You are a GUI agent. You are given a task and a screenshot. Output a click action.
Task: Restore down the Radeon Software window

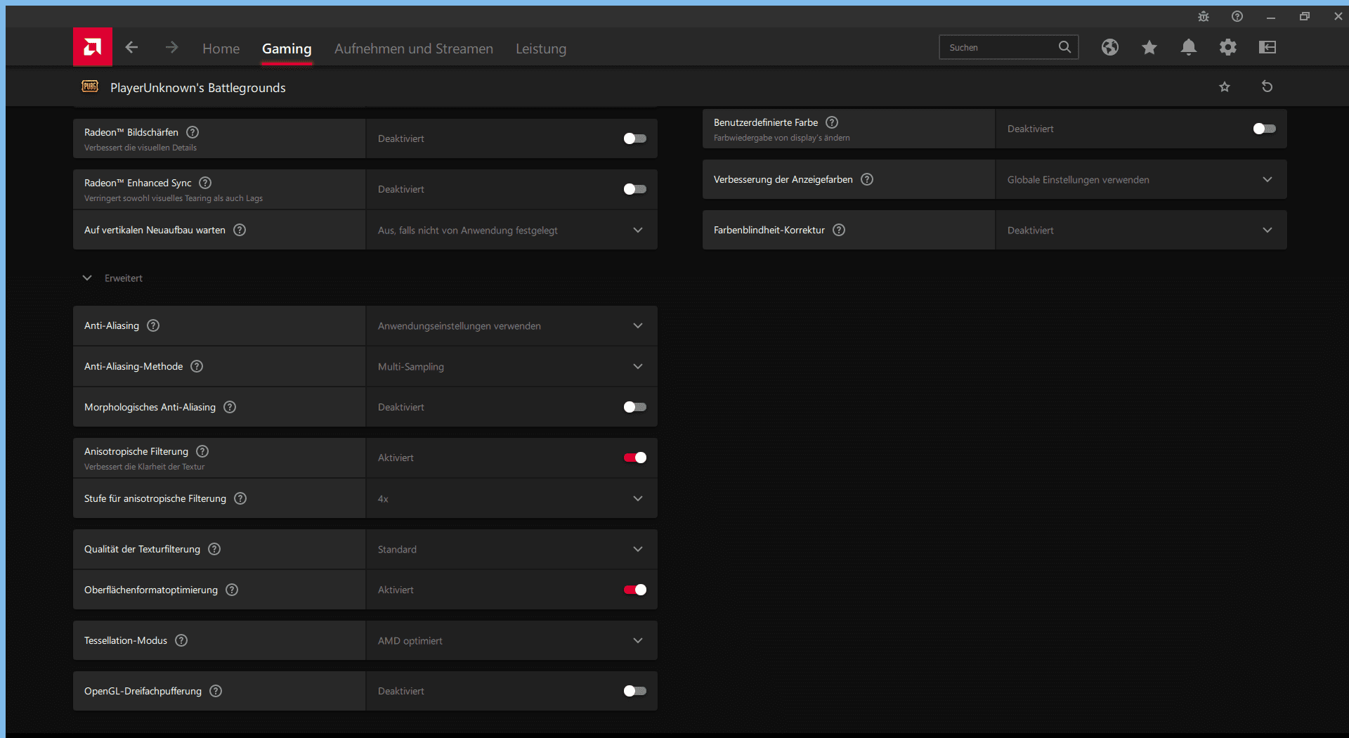click(1305, 16)
